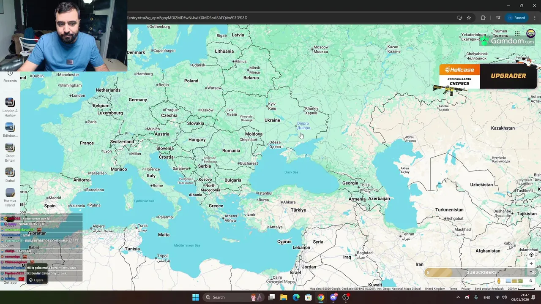Open the Google apps grid

(x=517, y=33)
